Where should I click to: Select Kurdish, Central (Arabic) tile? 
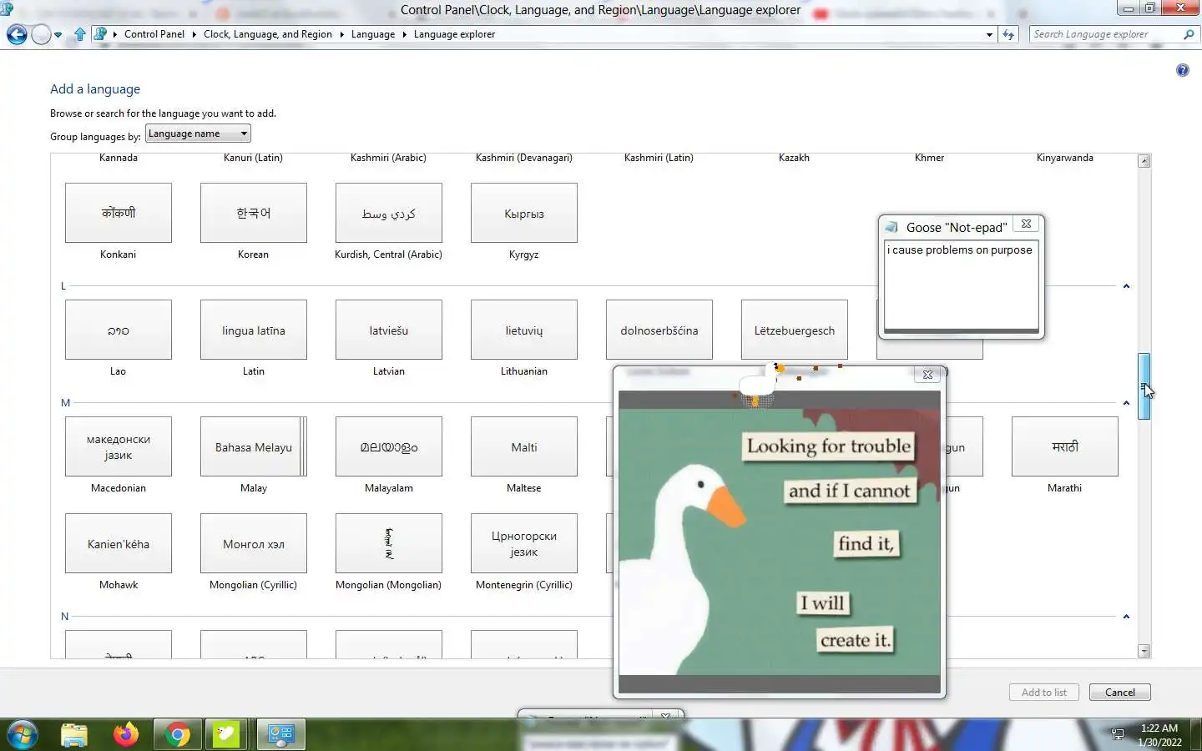(389, 213)
